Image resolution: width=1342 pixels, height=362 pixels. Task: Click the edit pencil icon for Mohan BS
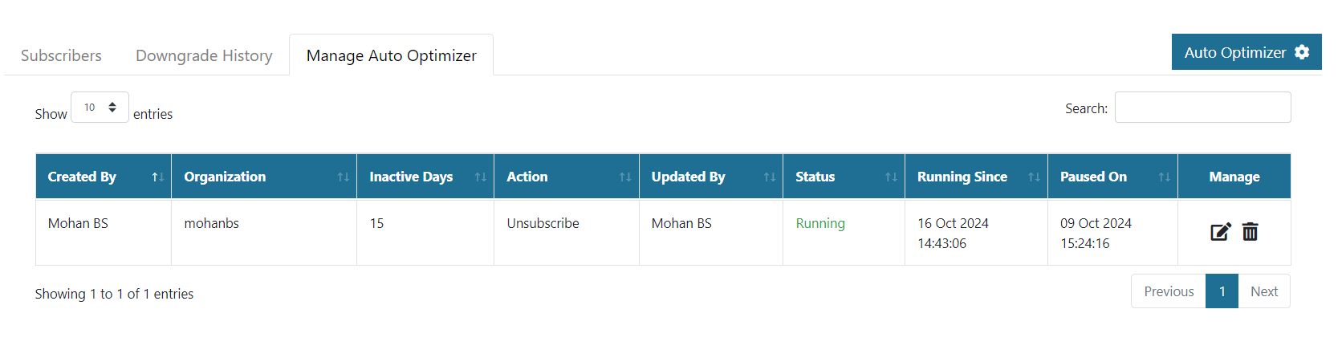1220,233
